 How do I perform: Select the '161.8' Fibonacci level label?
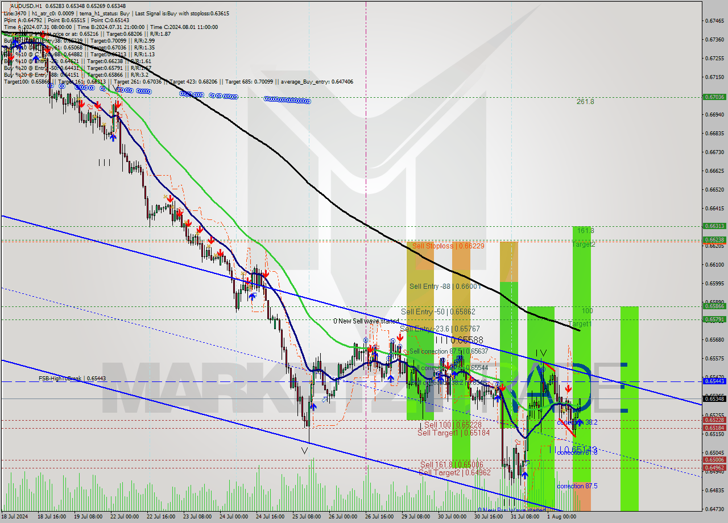[x=585, y=231]
